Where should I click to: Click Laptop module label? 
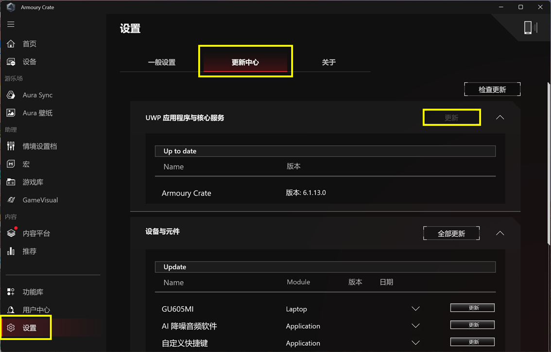coord(296,309)
